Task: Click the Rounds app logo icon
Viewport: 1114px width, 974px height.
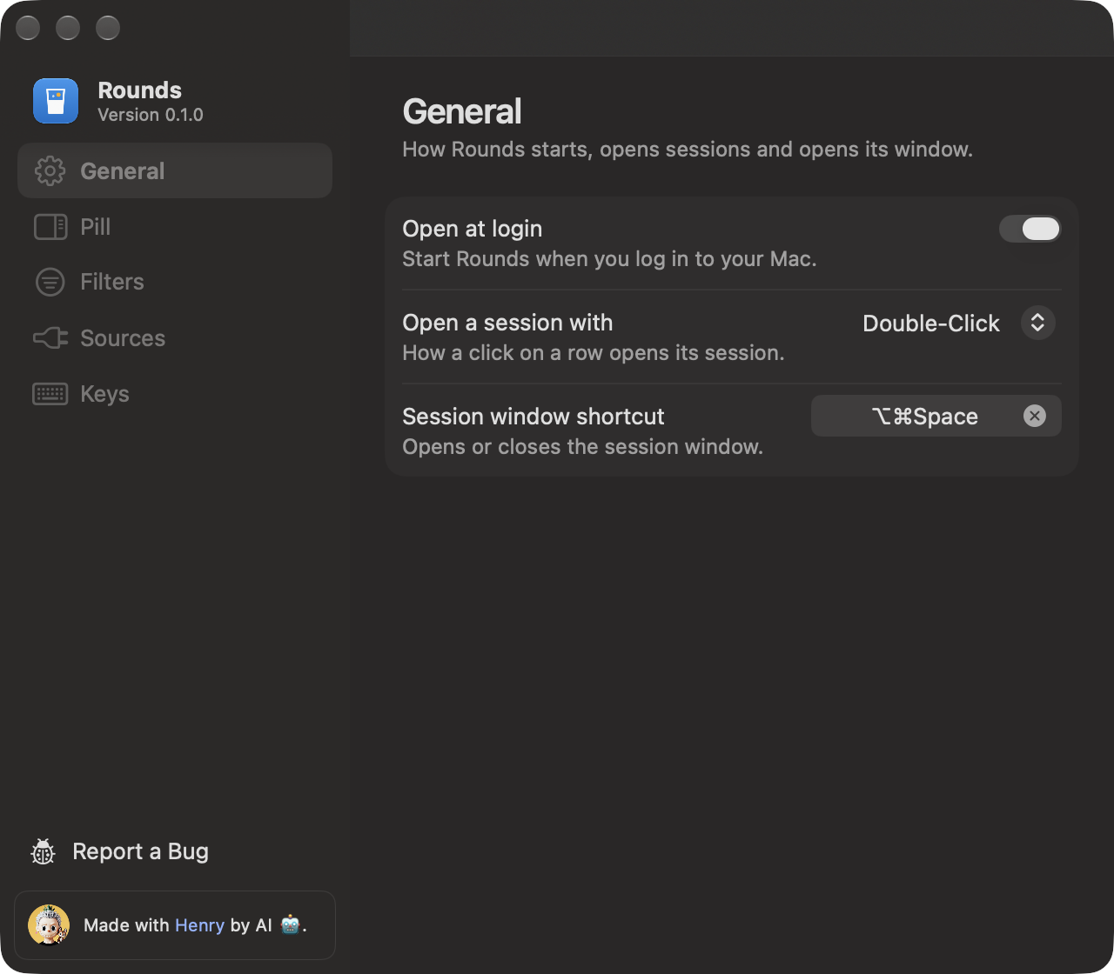Action: pos(56,101)
